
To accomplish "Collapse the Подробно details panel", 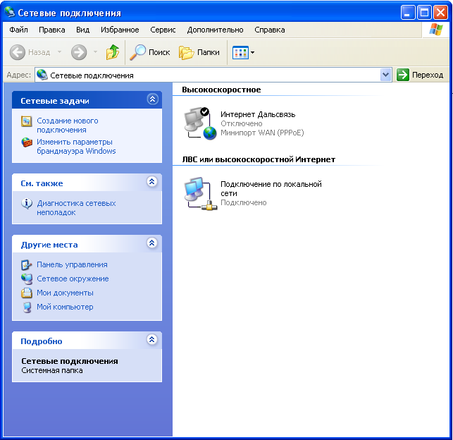I will pyautogui.click(x=151, y=340).
